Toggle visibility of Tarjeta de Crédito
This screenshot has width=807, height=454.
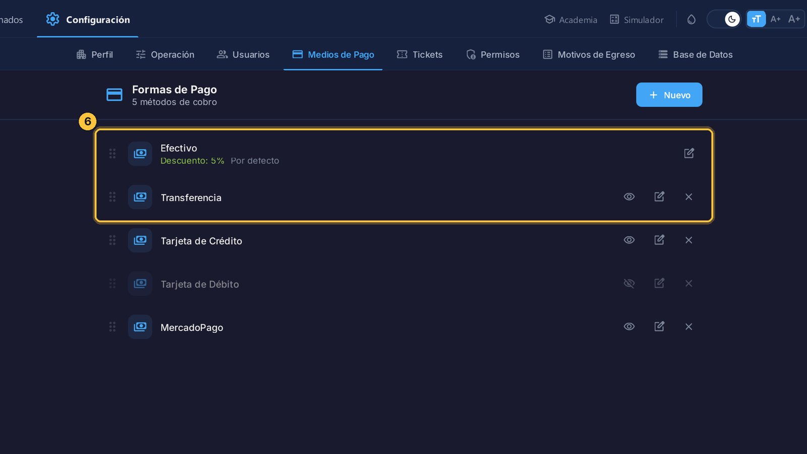(629, 240)
